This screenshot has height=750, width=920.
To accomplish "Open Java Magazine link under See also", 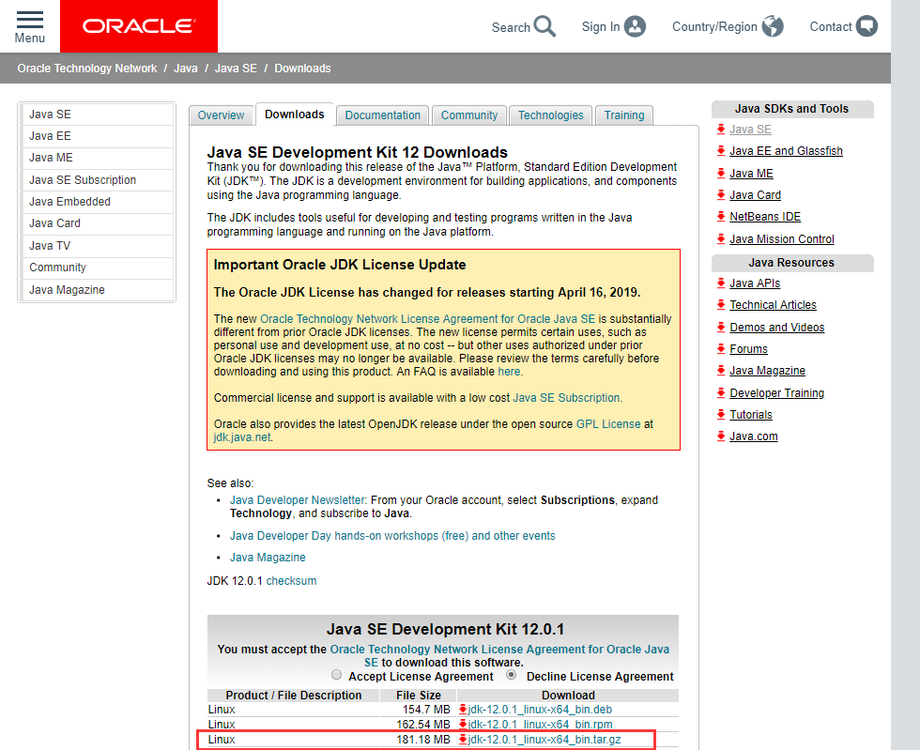I will coord(268,558).
